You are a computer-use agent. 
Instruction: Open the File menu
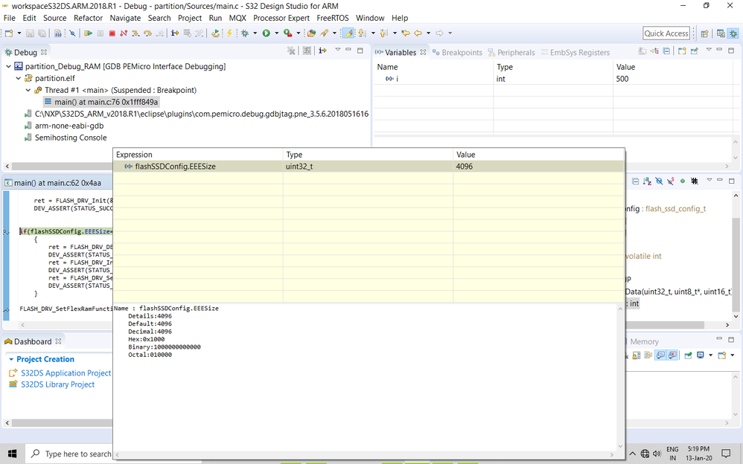9,18
